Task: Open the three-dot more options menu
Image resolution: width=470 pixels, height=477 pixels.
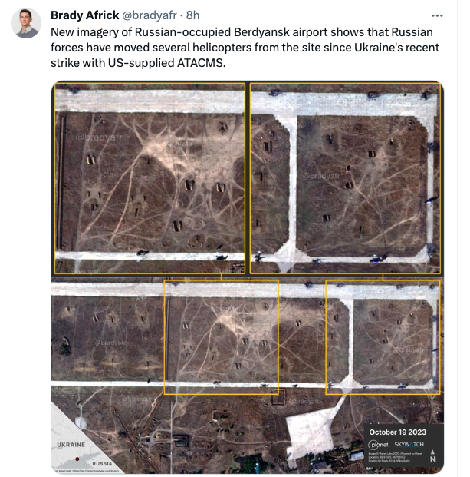Action: tap(437, 16)
